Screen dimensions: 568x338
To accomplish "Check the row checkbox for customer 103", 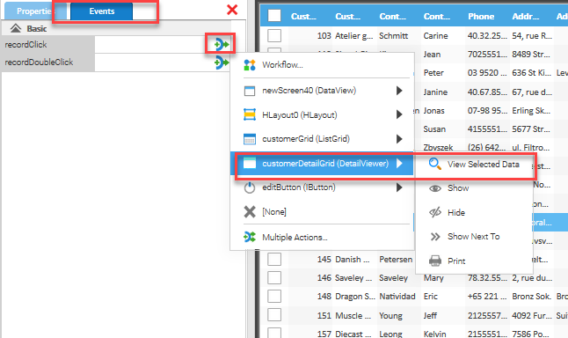I will 274,35.
